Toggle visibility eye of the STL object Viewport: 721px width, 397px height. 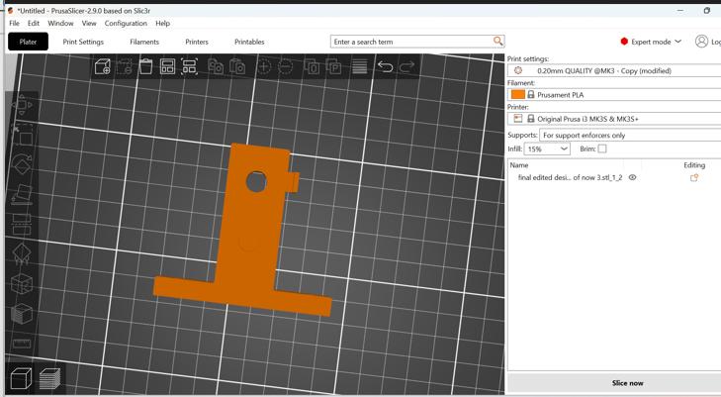(633, 177)
